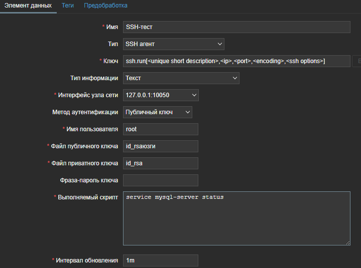361x268 pixels.
Task: Focus the Файл публичного ключа input
Action: tap(160, 146)
